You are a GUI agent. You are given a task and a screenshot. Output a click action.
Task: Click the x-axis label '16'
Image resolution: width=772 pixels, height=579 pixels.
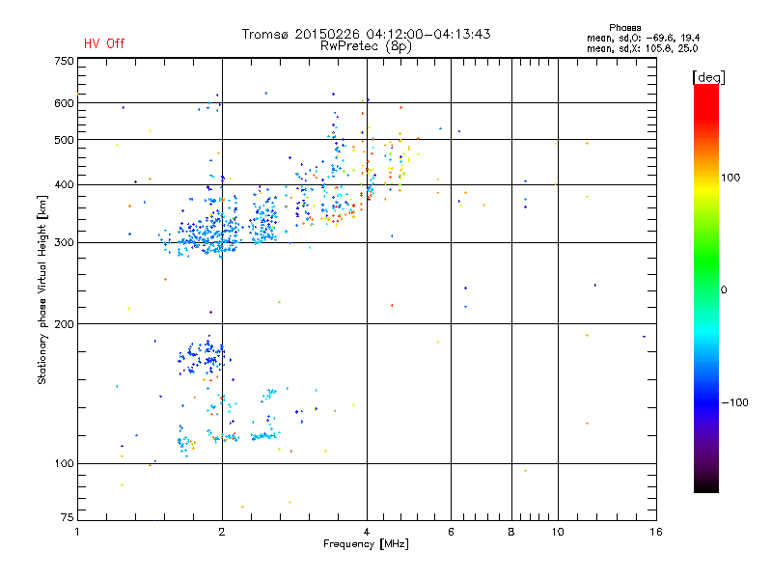coord(656,532)
